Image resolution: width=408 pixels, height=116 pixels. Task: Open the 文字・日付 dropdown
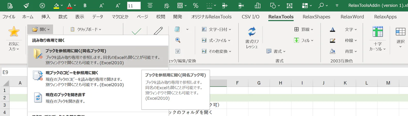(x=216, y=30)
